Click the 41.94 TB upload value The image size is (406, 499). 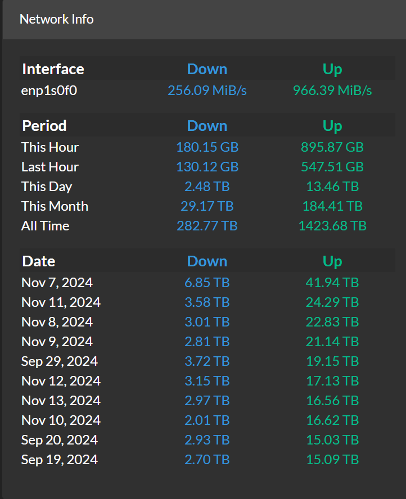pyautogui.click(x=332, y=283)
